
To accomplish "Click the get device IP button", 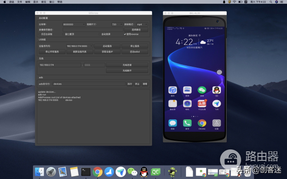I will tap(107, 52).
